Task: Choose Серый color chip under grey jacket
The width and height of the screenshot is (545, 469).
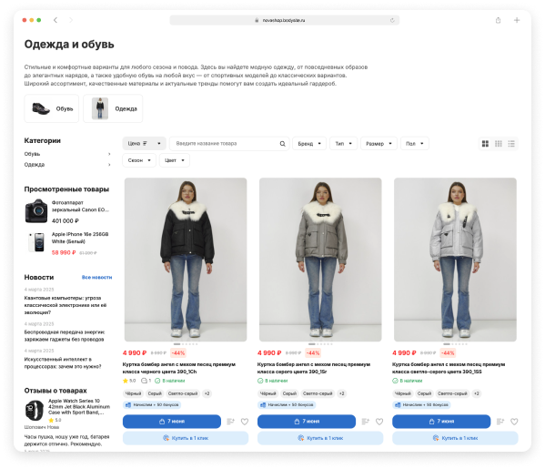Action: (x=289, y=393)
